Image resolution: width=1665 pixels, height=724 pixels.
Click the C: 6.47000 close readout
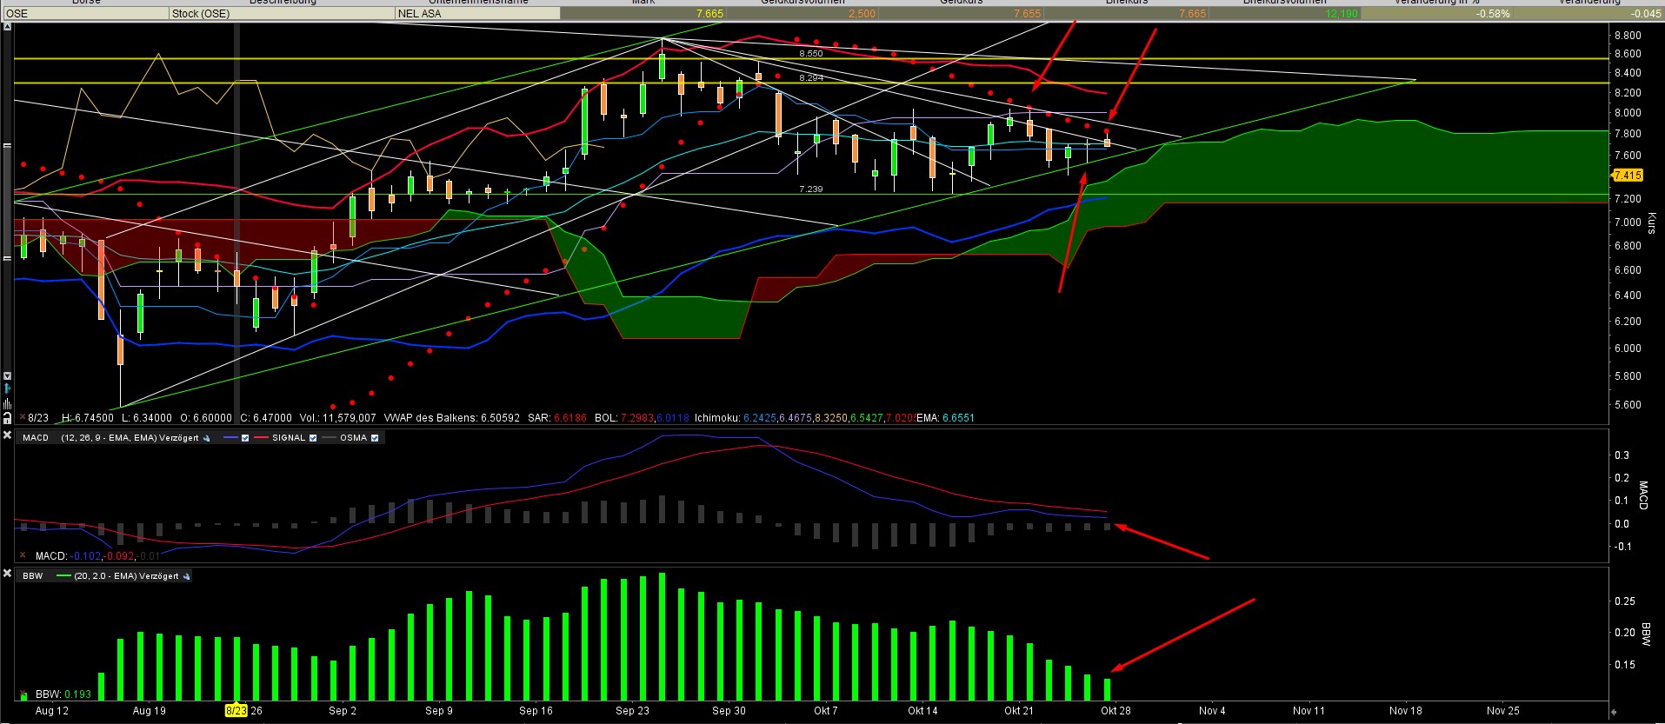coord(266,418)
